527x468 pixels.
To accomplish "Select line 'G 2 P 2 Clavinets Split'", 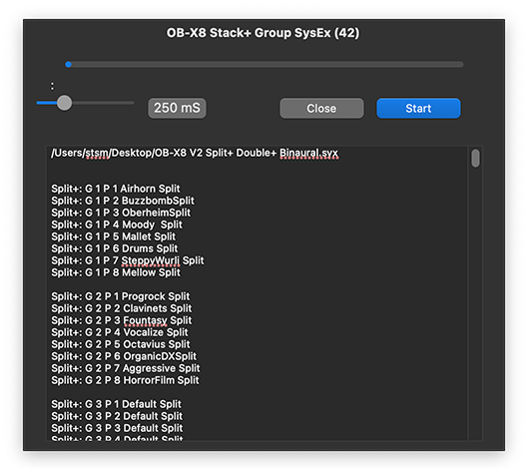I will [122, 308].
